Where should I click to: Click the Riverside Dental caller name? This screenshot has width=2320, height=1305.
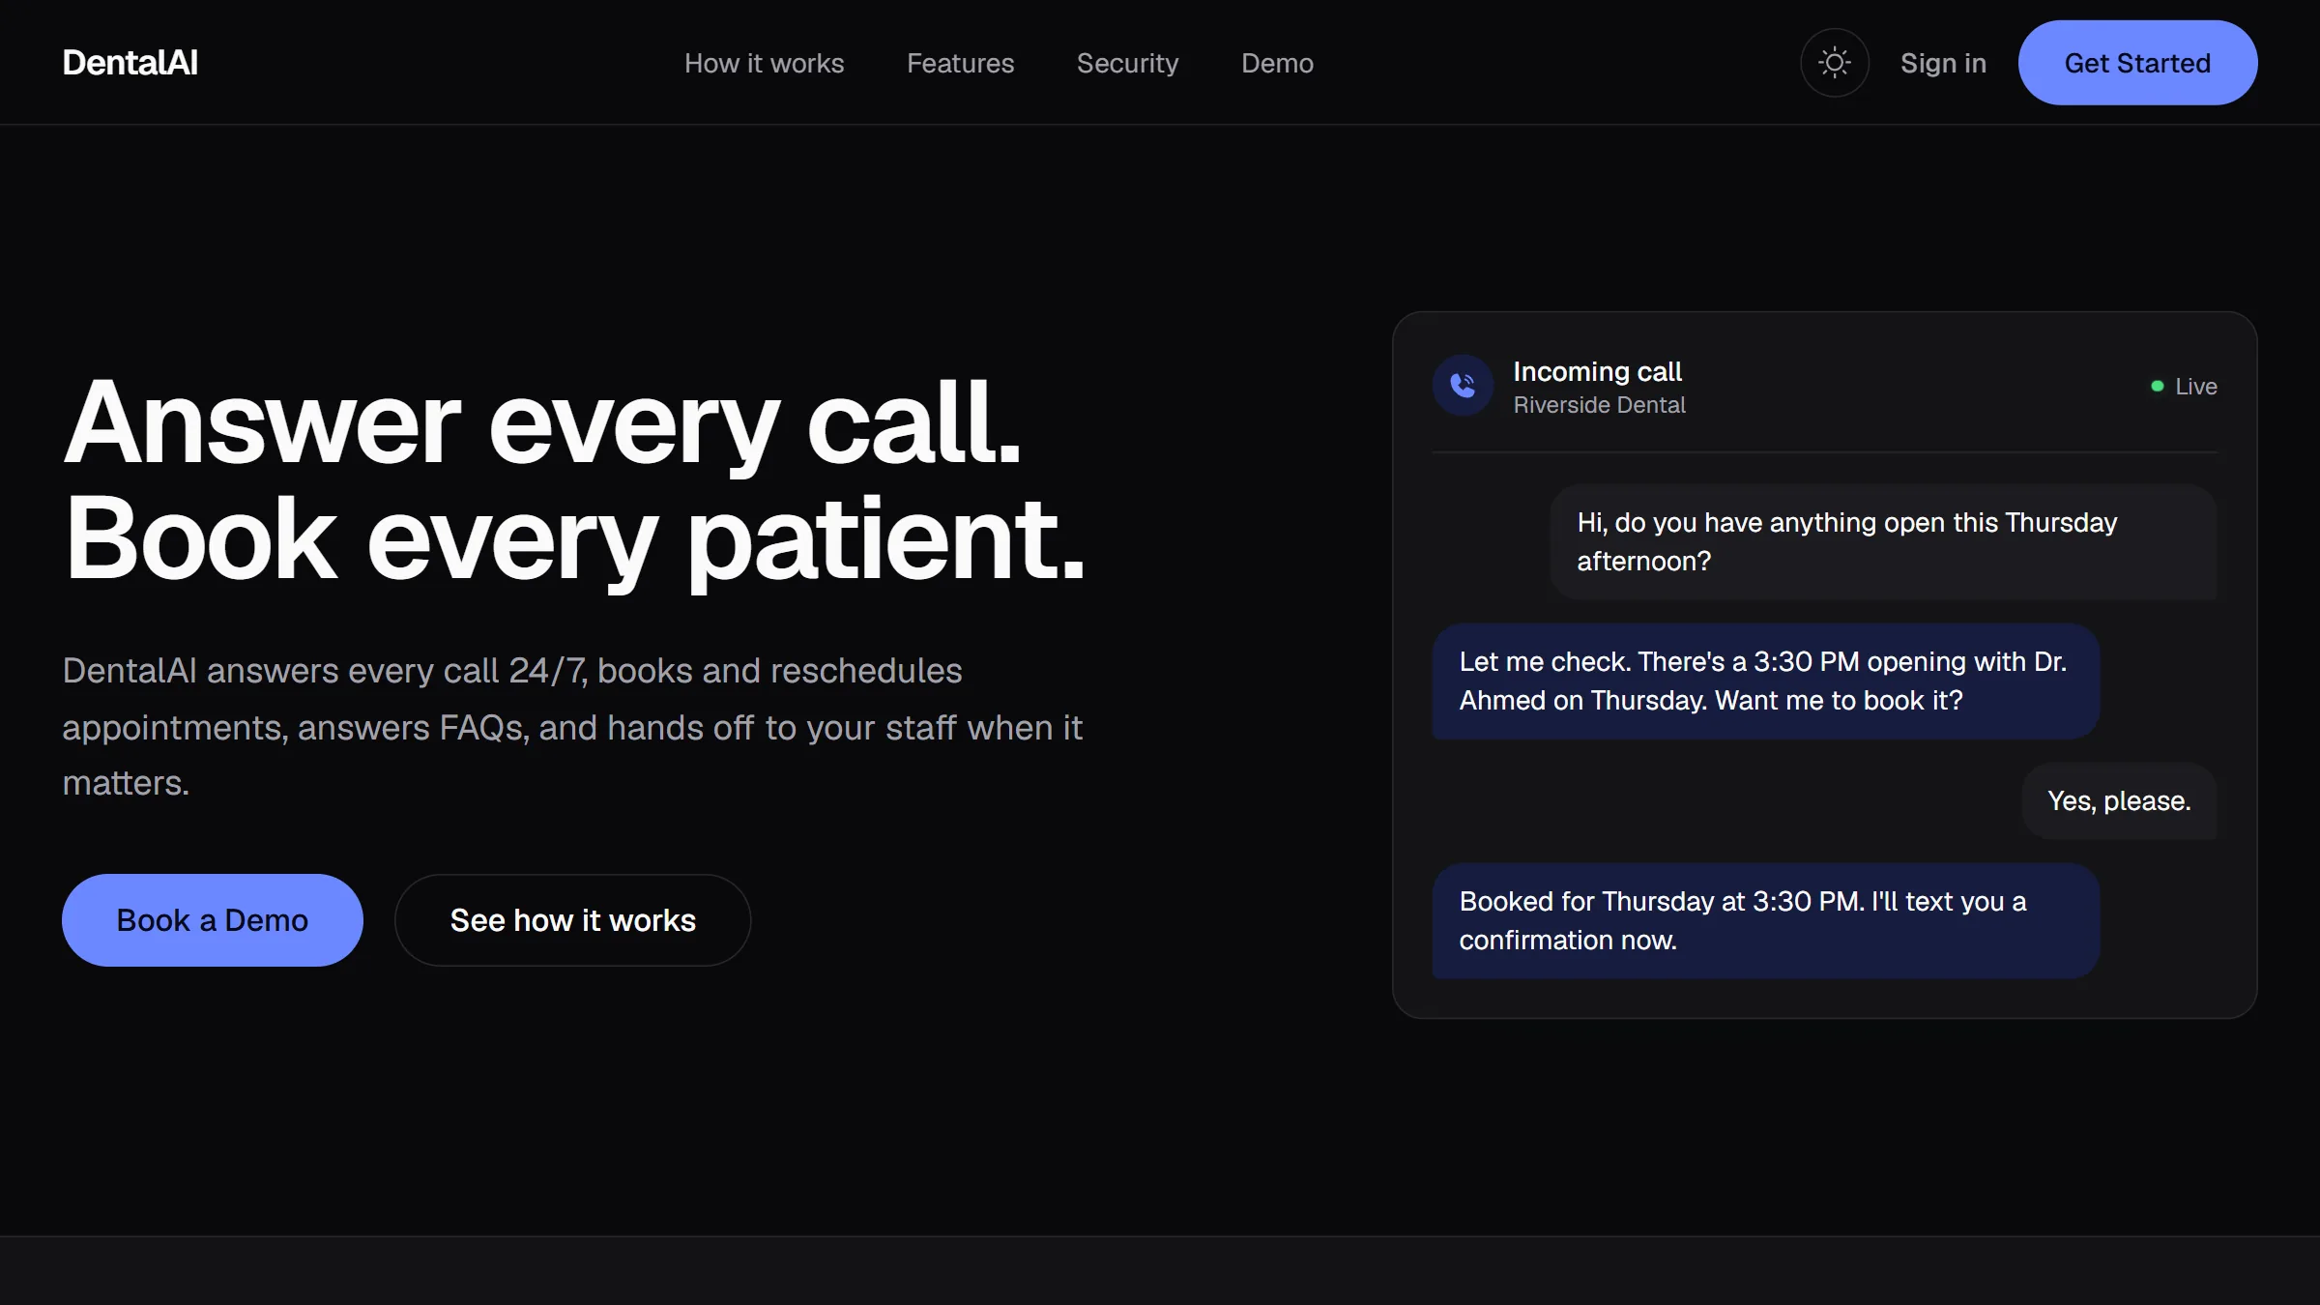tap(1599, 405)
